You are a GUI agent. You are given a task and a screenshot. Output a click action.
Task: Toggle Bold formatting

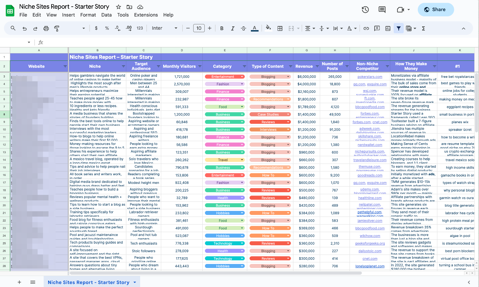[x=222, y=28]
